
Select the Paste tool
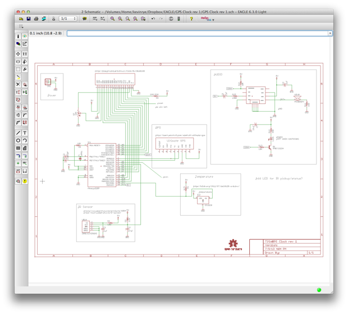pyautogui.click(x=18, y=77)
